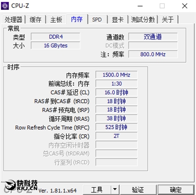Viewport: 196px width, 195px height.
Task: Click the CPU-Z app icon in title bar
Action: pos(5,6)
